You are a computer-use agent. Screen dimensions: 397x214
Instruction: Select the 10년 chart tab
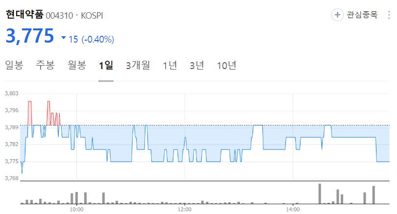(x=227, y=65)
